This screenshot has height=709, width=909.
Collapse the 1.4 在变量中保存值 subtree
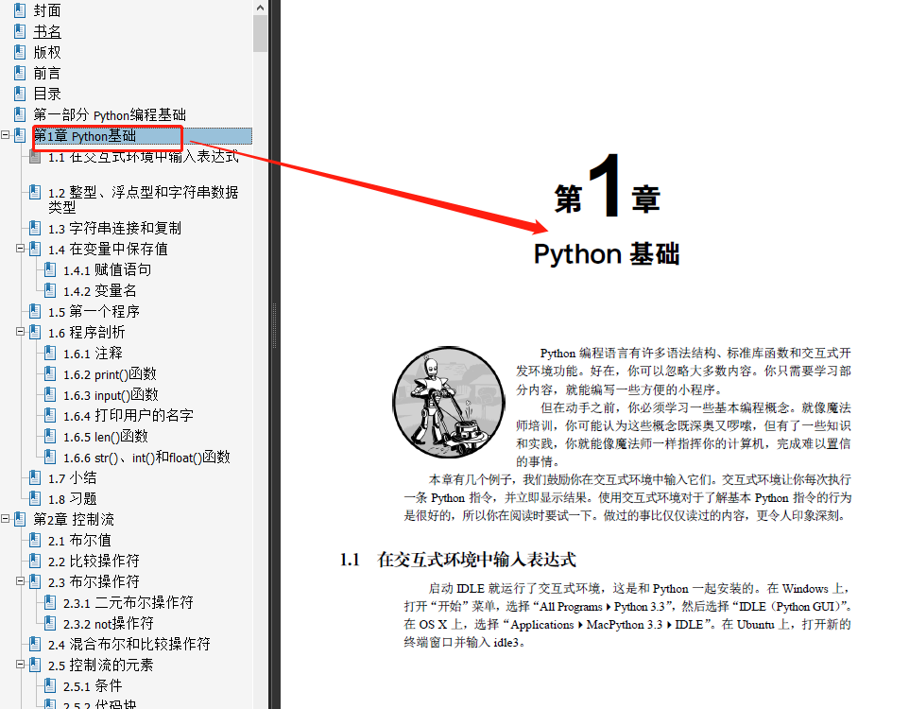21,249
